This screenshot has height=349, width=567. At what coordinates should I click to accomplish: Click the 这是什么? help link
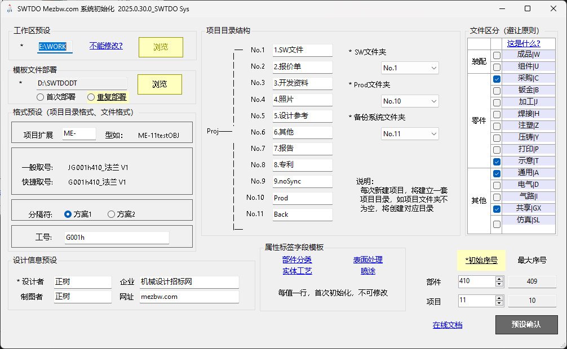[524, 43]
